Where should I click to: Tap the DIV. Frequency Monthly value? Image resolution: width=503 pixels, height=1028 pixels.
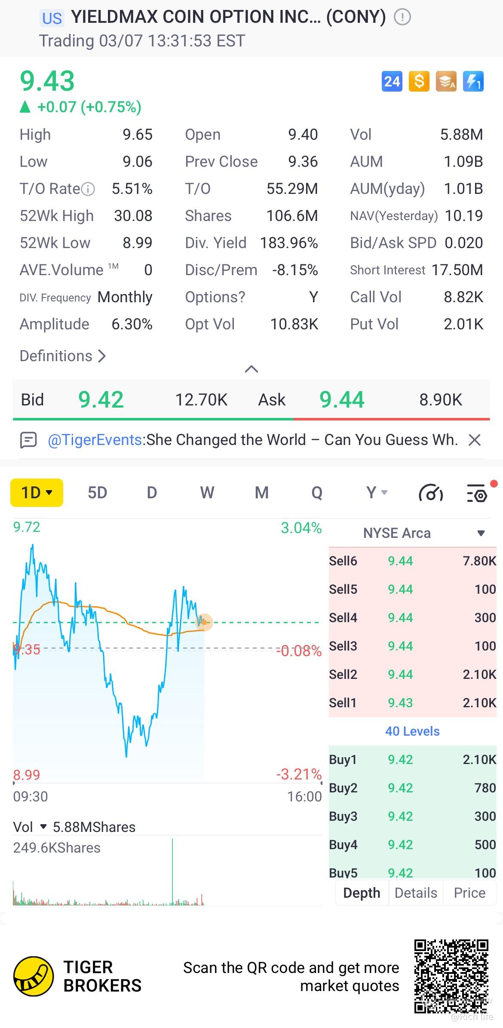(x=125, y=297)
